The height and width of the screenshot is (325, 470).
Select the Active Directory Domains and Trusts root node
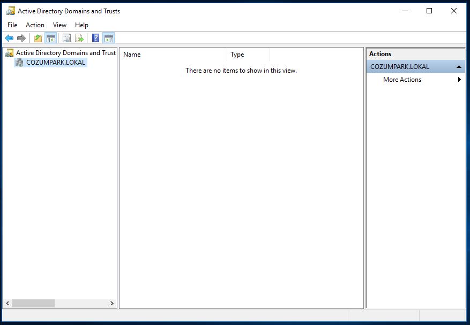point(65,53)
